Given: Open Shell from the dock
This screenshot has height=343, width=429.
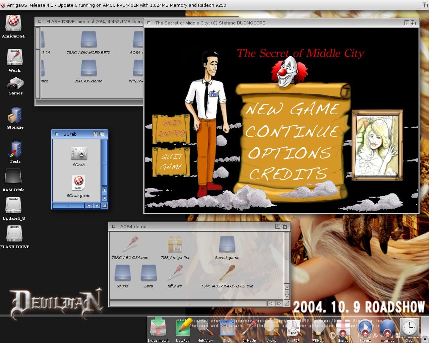Looking at the screenshot, I should (x=227, y=328).
